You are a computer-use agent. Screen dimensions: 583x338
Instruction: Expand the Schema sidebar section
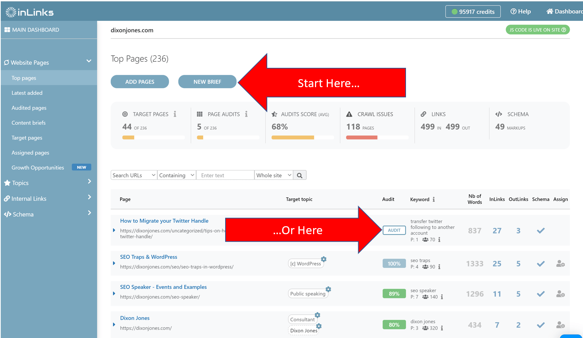(x=89, y=213)
